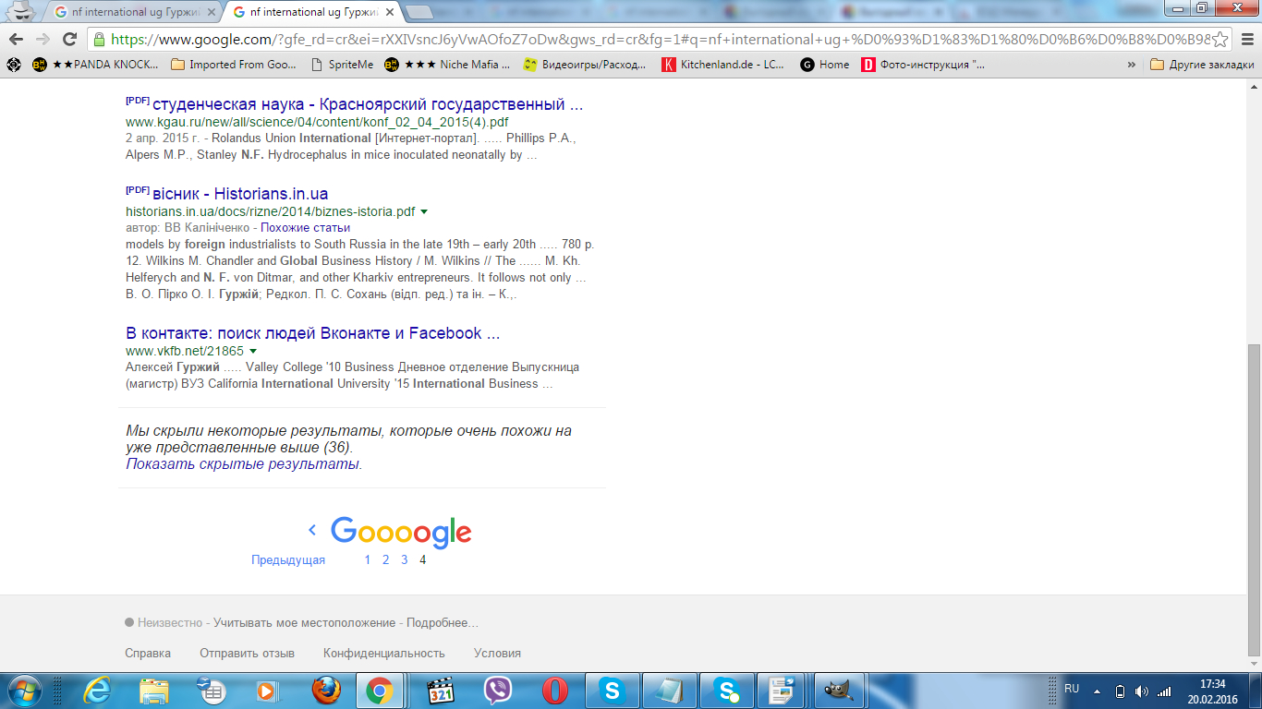Open the В контакте: поиск людей result
The image size is (1262, 709).
point(313,333)
